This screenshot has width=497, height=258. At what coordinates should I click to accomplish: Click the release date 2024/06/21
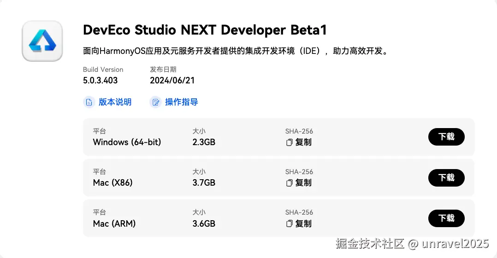[172, 80]
